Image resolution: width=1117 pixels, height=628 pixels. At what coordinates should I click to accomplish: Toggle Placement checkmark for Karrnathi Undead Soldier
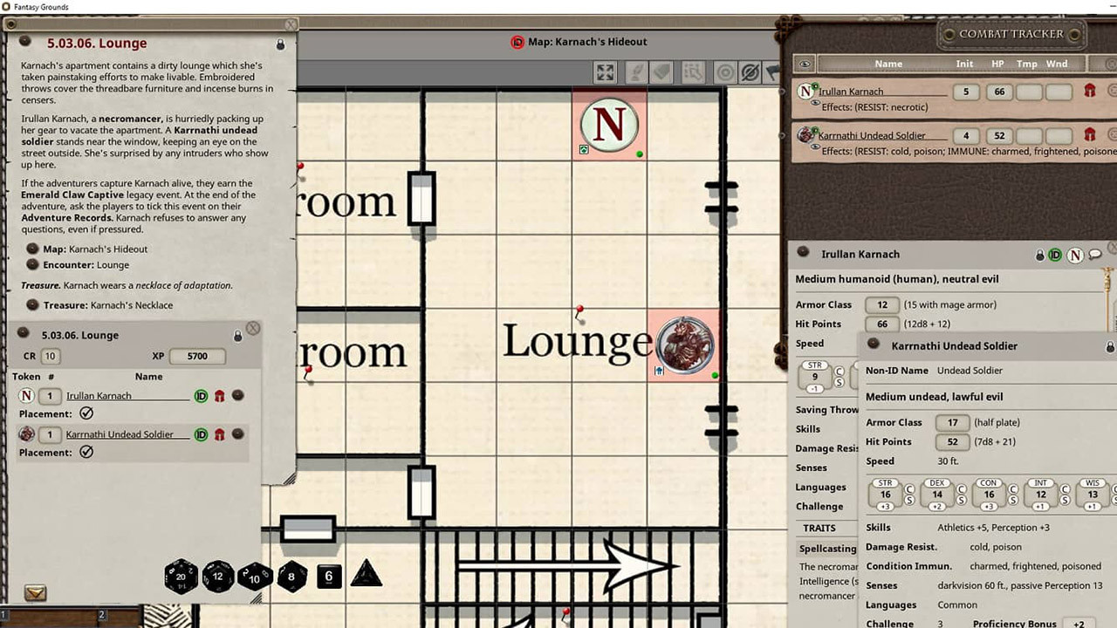coord(86,452)
